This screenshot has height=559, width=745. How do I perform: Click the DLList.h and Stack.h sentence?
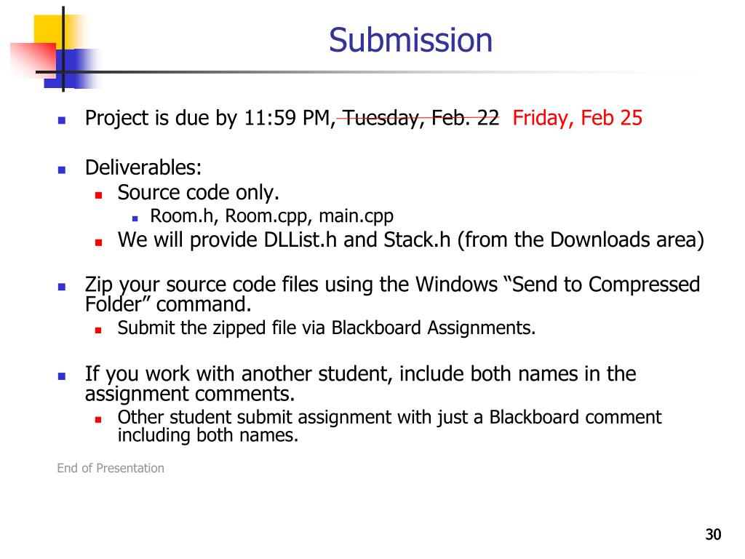click(411, 240)
